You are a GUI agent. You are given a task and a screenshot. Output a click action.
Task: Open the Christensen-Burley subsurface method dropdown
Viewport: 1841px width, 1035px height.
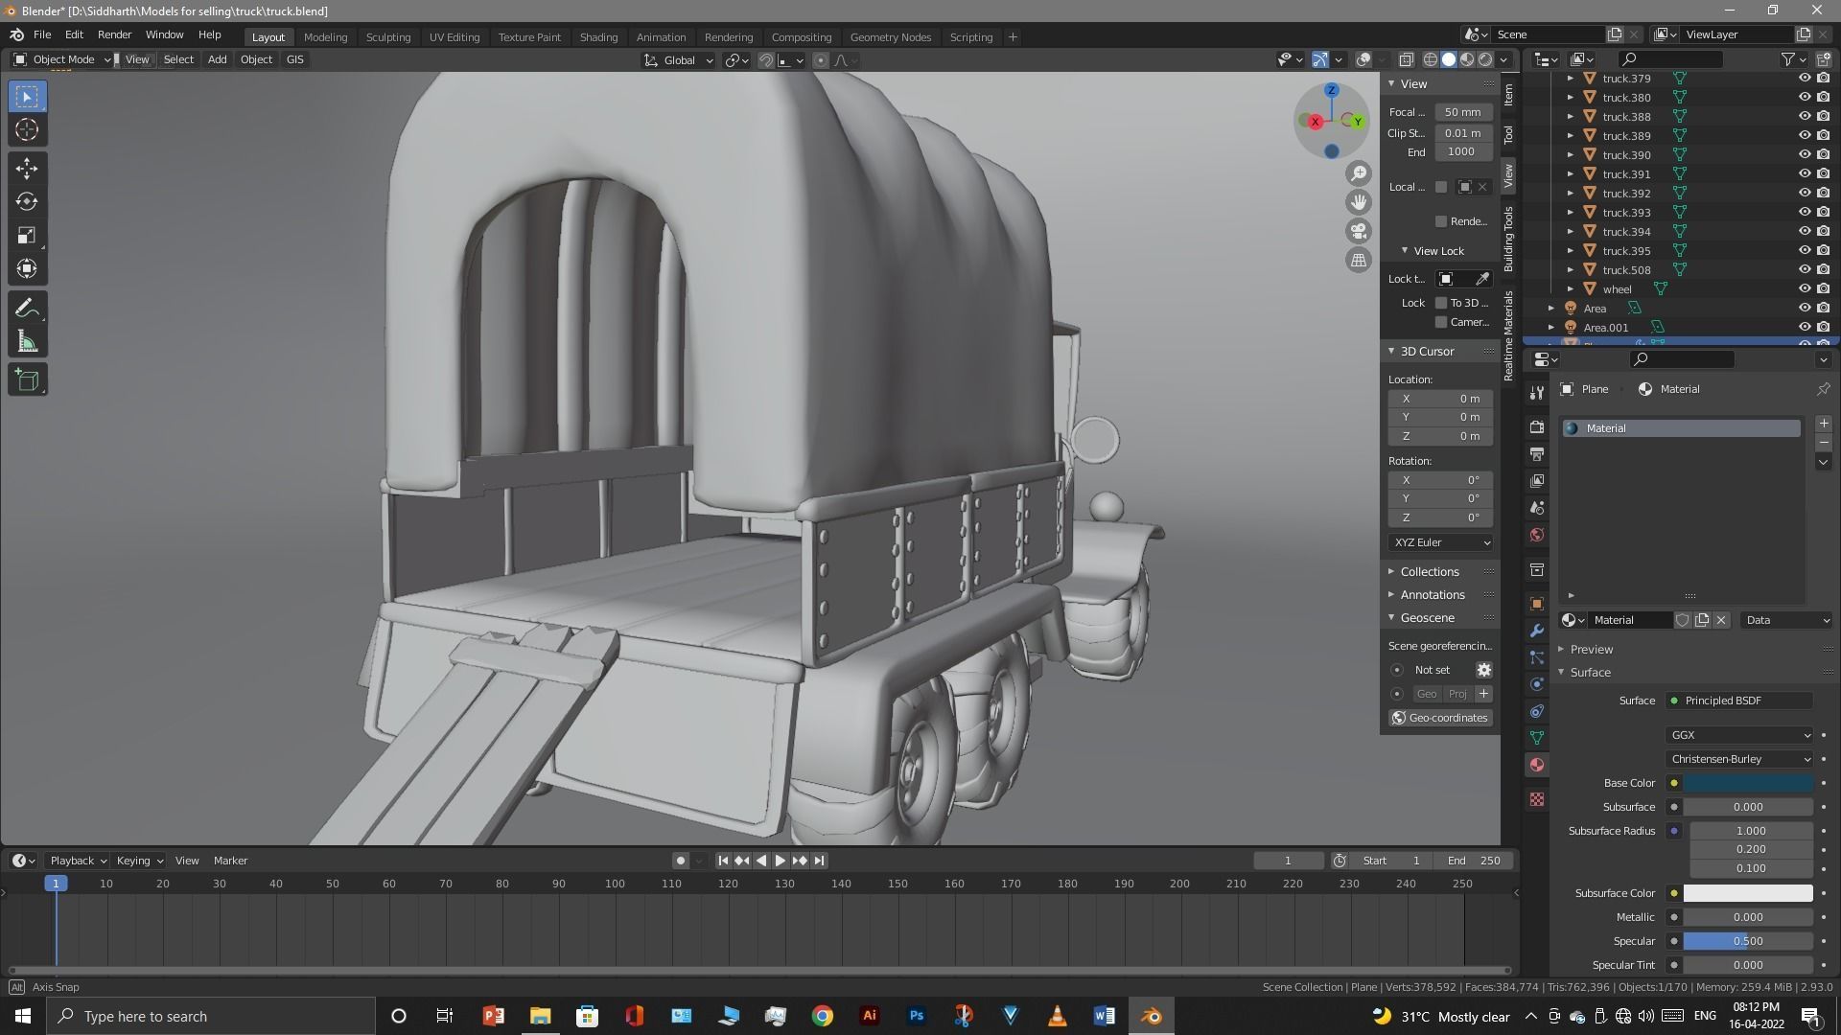[1739, 759]
